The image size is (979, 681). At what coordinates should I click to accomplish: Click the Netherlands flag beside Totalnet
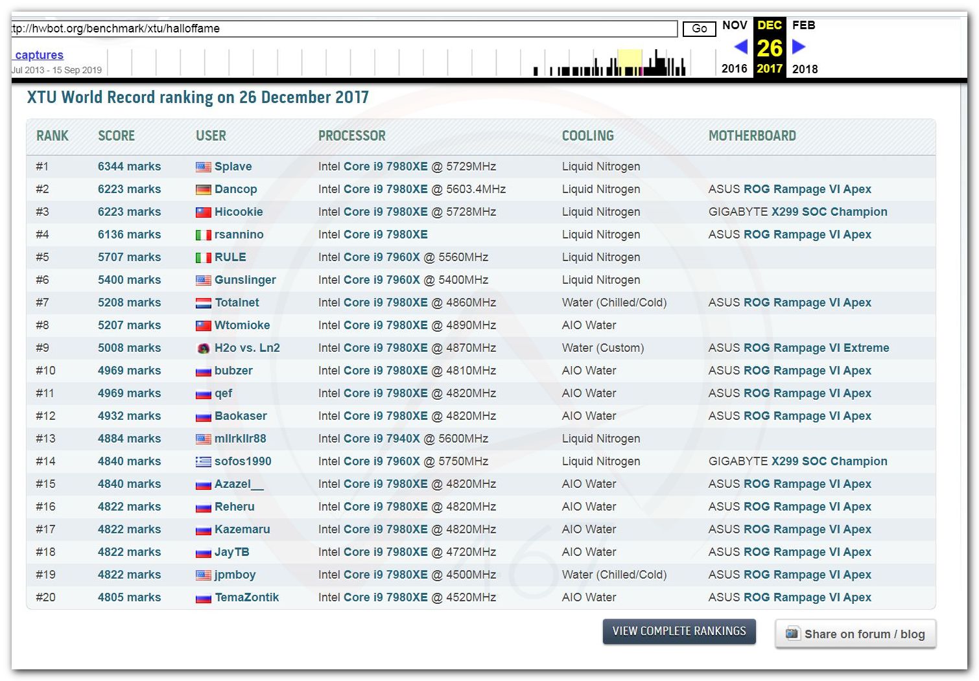[x=204, y=303]
